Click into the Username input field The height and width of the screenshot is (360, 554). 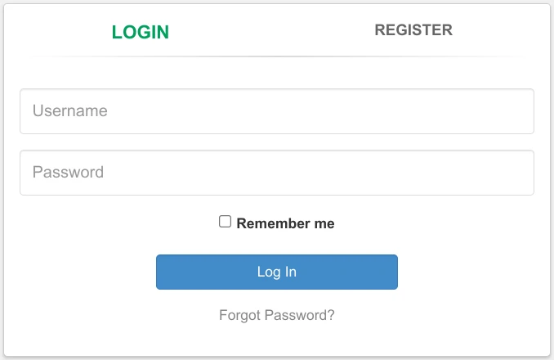coord(276,111)
